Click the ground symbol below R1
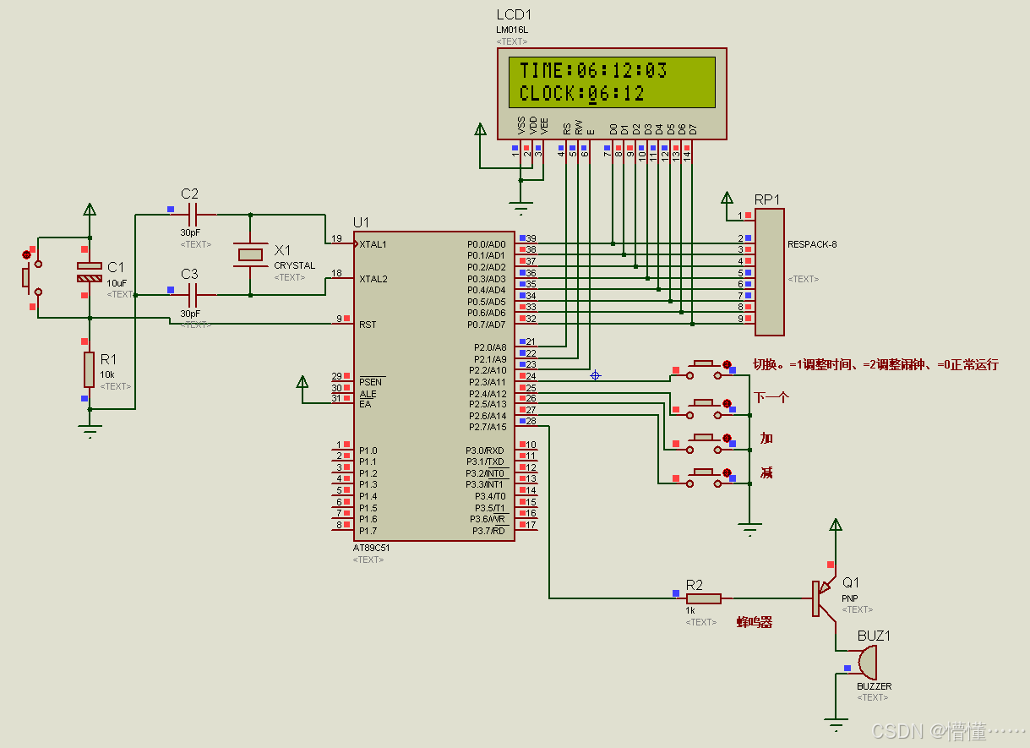1030x748 pixels. [x=89, y=431]
